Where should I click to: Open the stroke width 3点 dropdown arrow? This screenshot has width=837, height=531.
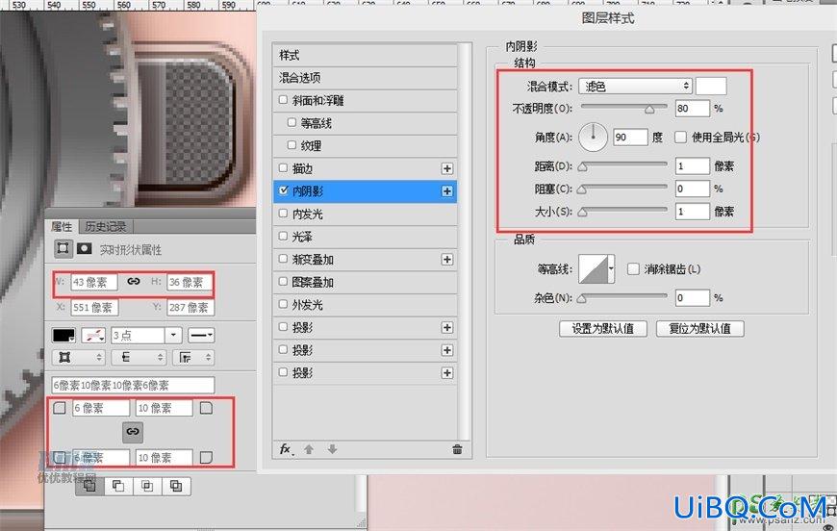coord(173,335)
